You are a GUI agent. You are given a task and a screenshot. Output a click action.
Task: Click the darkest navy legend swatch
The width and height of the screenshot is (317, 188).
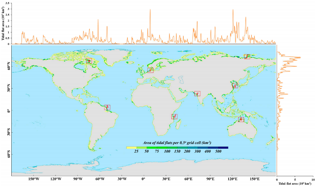click(x=223, y=148)
